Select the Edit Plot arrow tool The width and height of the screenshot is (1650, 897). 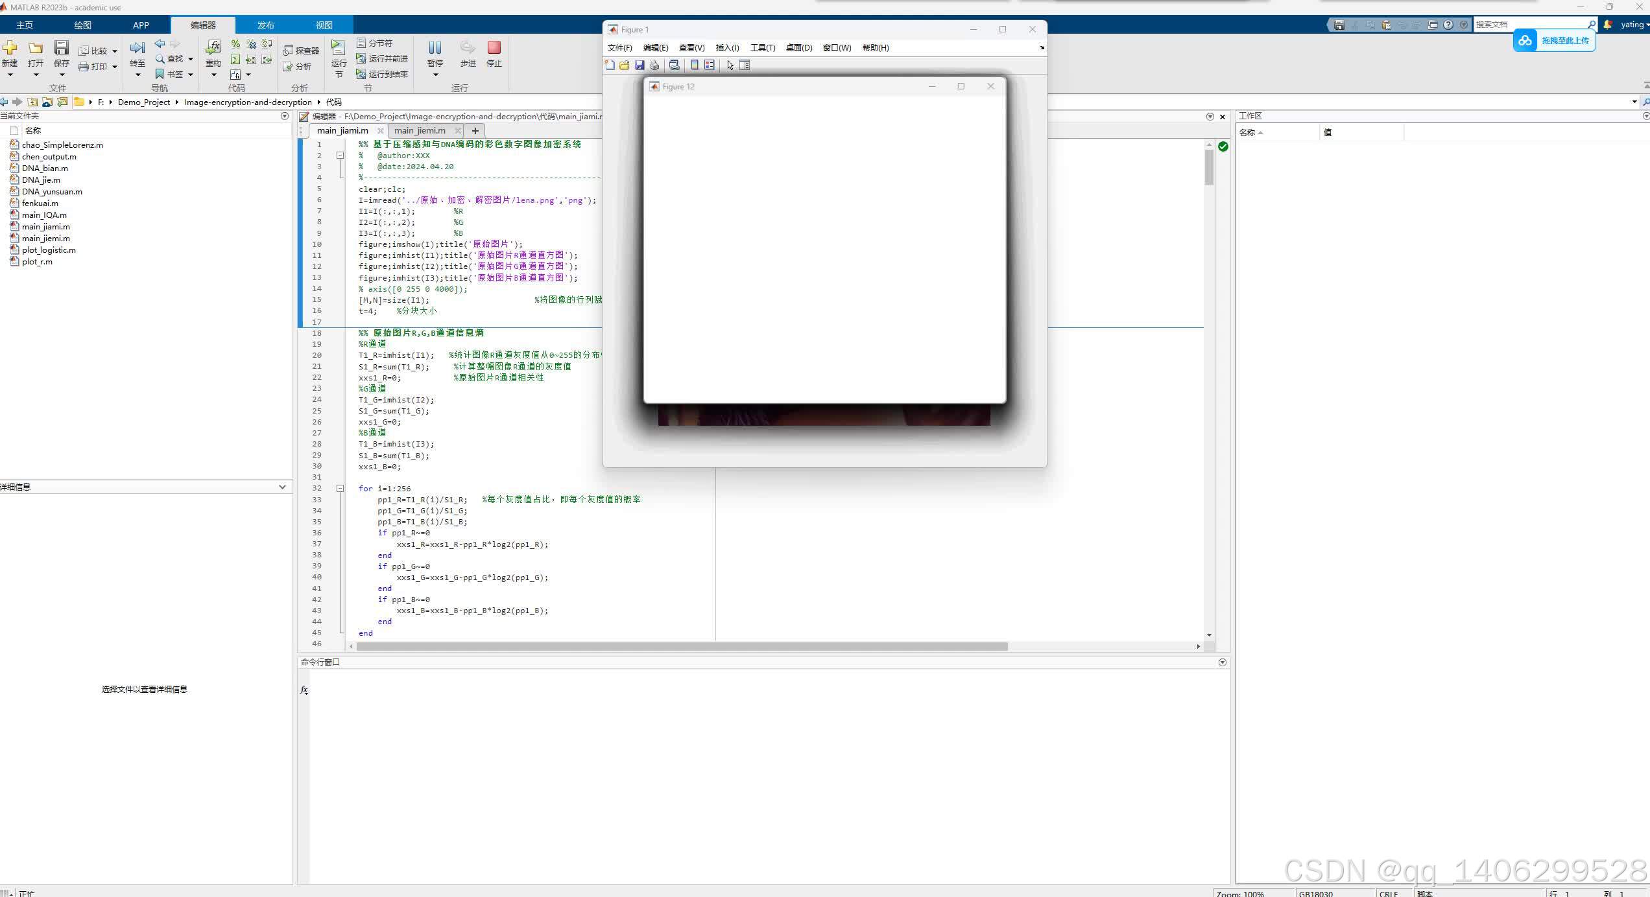pos(730,65)
